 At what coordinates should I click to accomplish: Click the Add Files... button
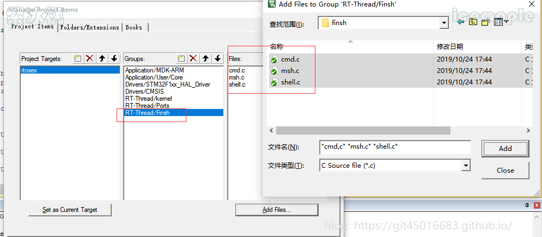(x=277, y=210)
